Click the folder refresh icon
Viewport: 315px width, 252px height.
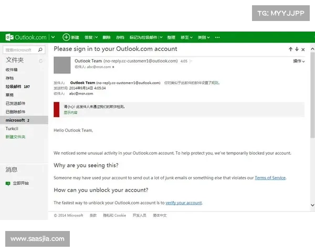[x=41, y=61]
